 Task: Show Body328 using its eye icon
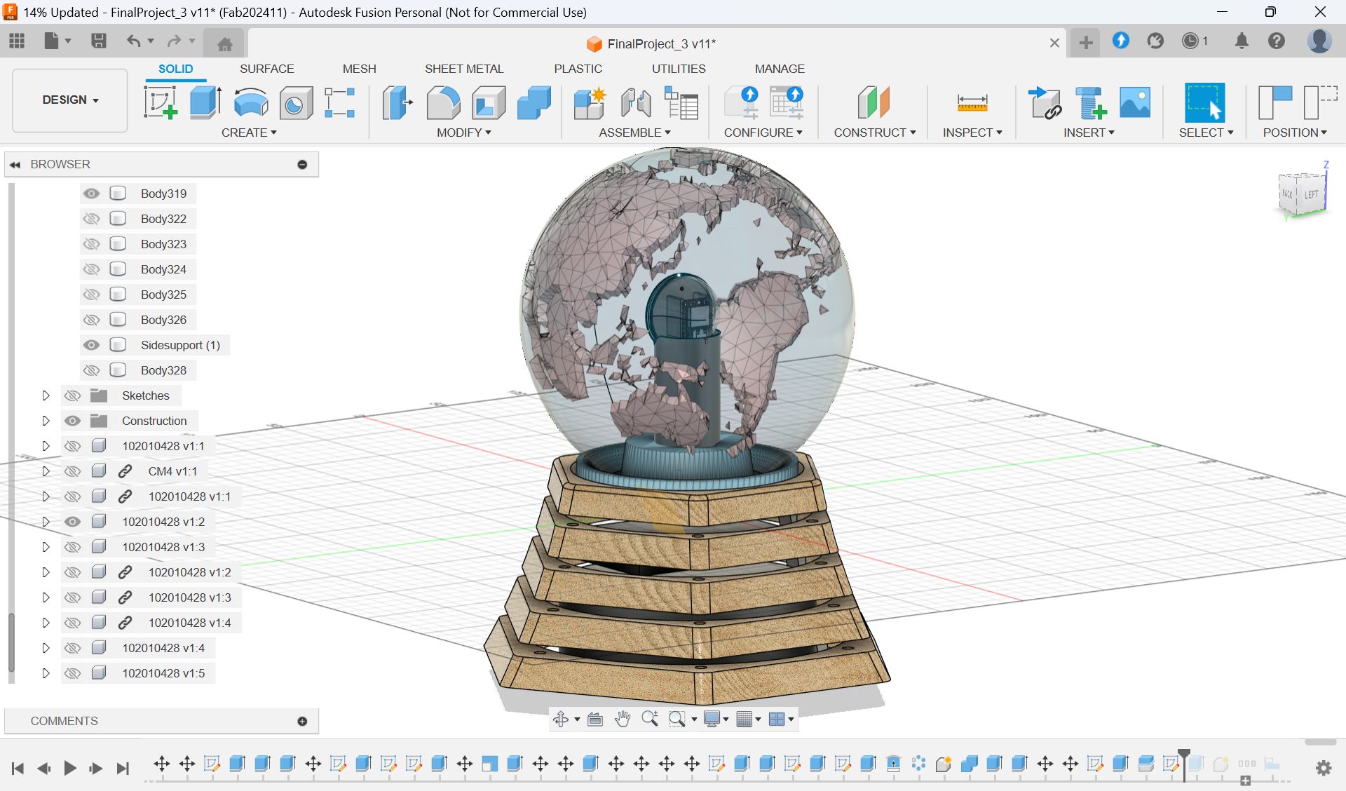(91, 370)
